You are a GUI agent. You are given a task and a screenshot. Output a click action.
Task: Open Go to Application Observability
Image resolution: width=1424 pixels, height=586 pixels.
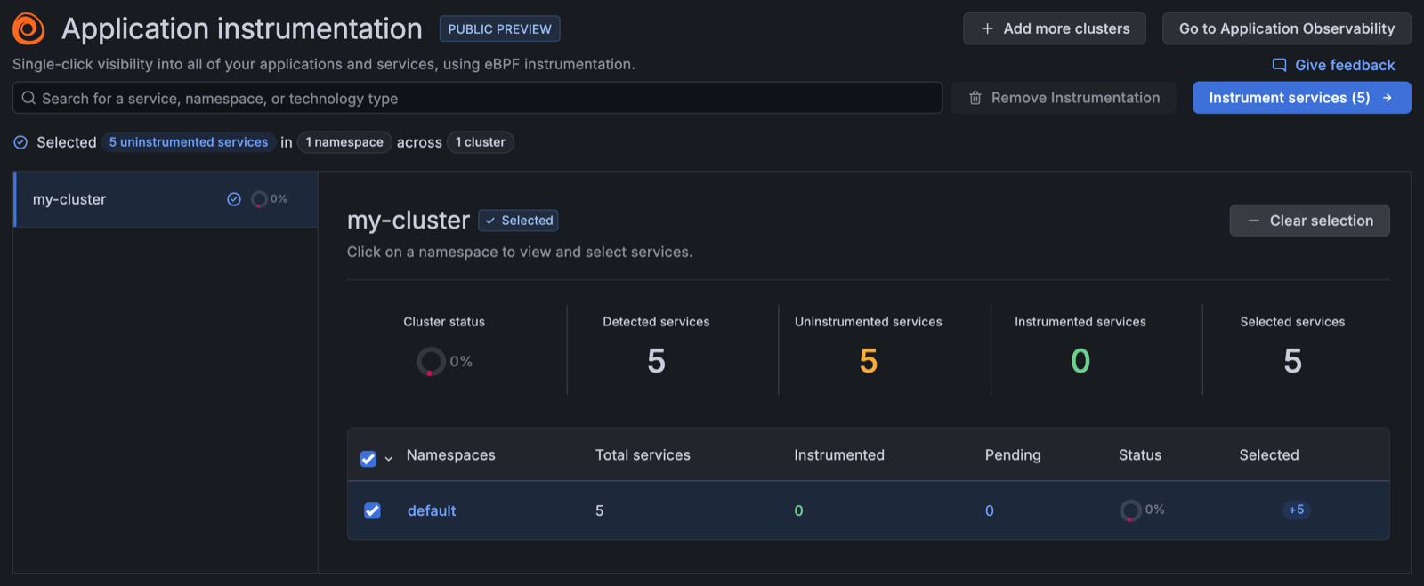(1287, 28)
